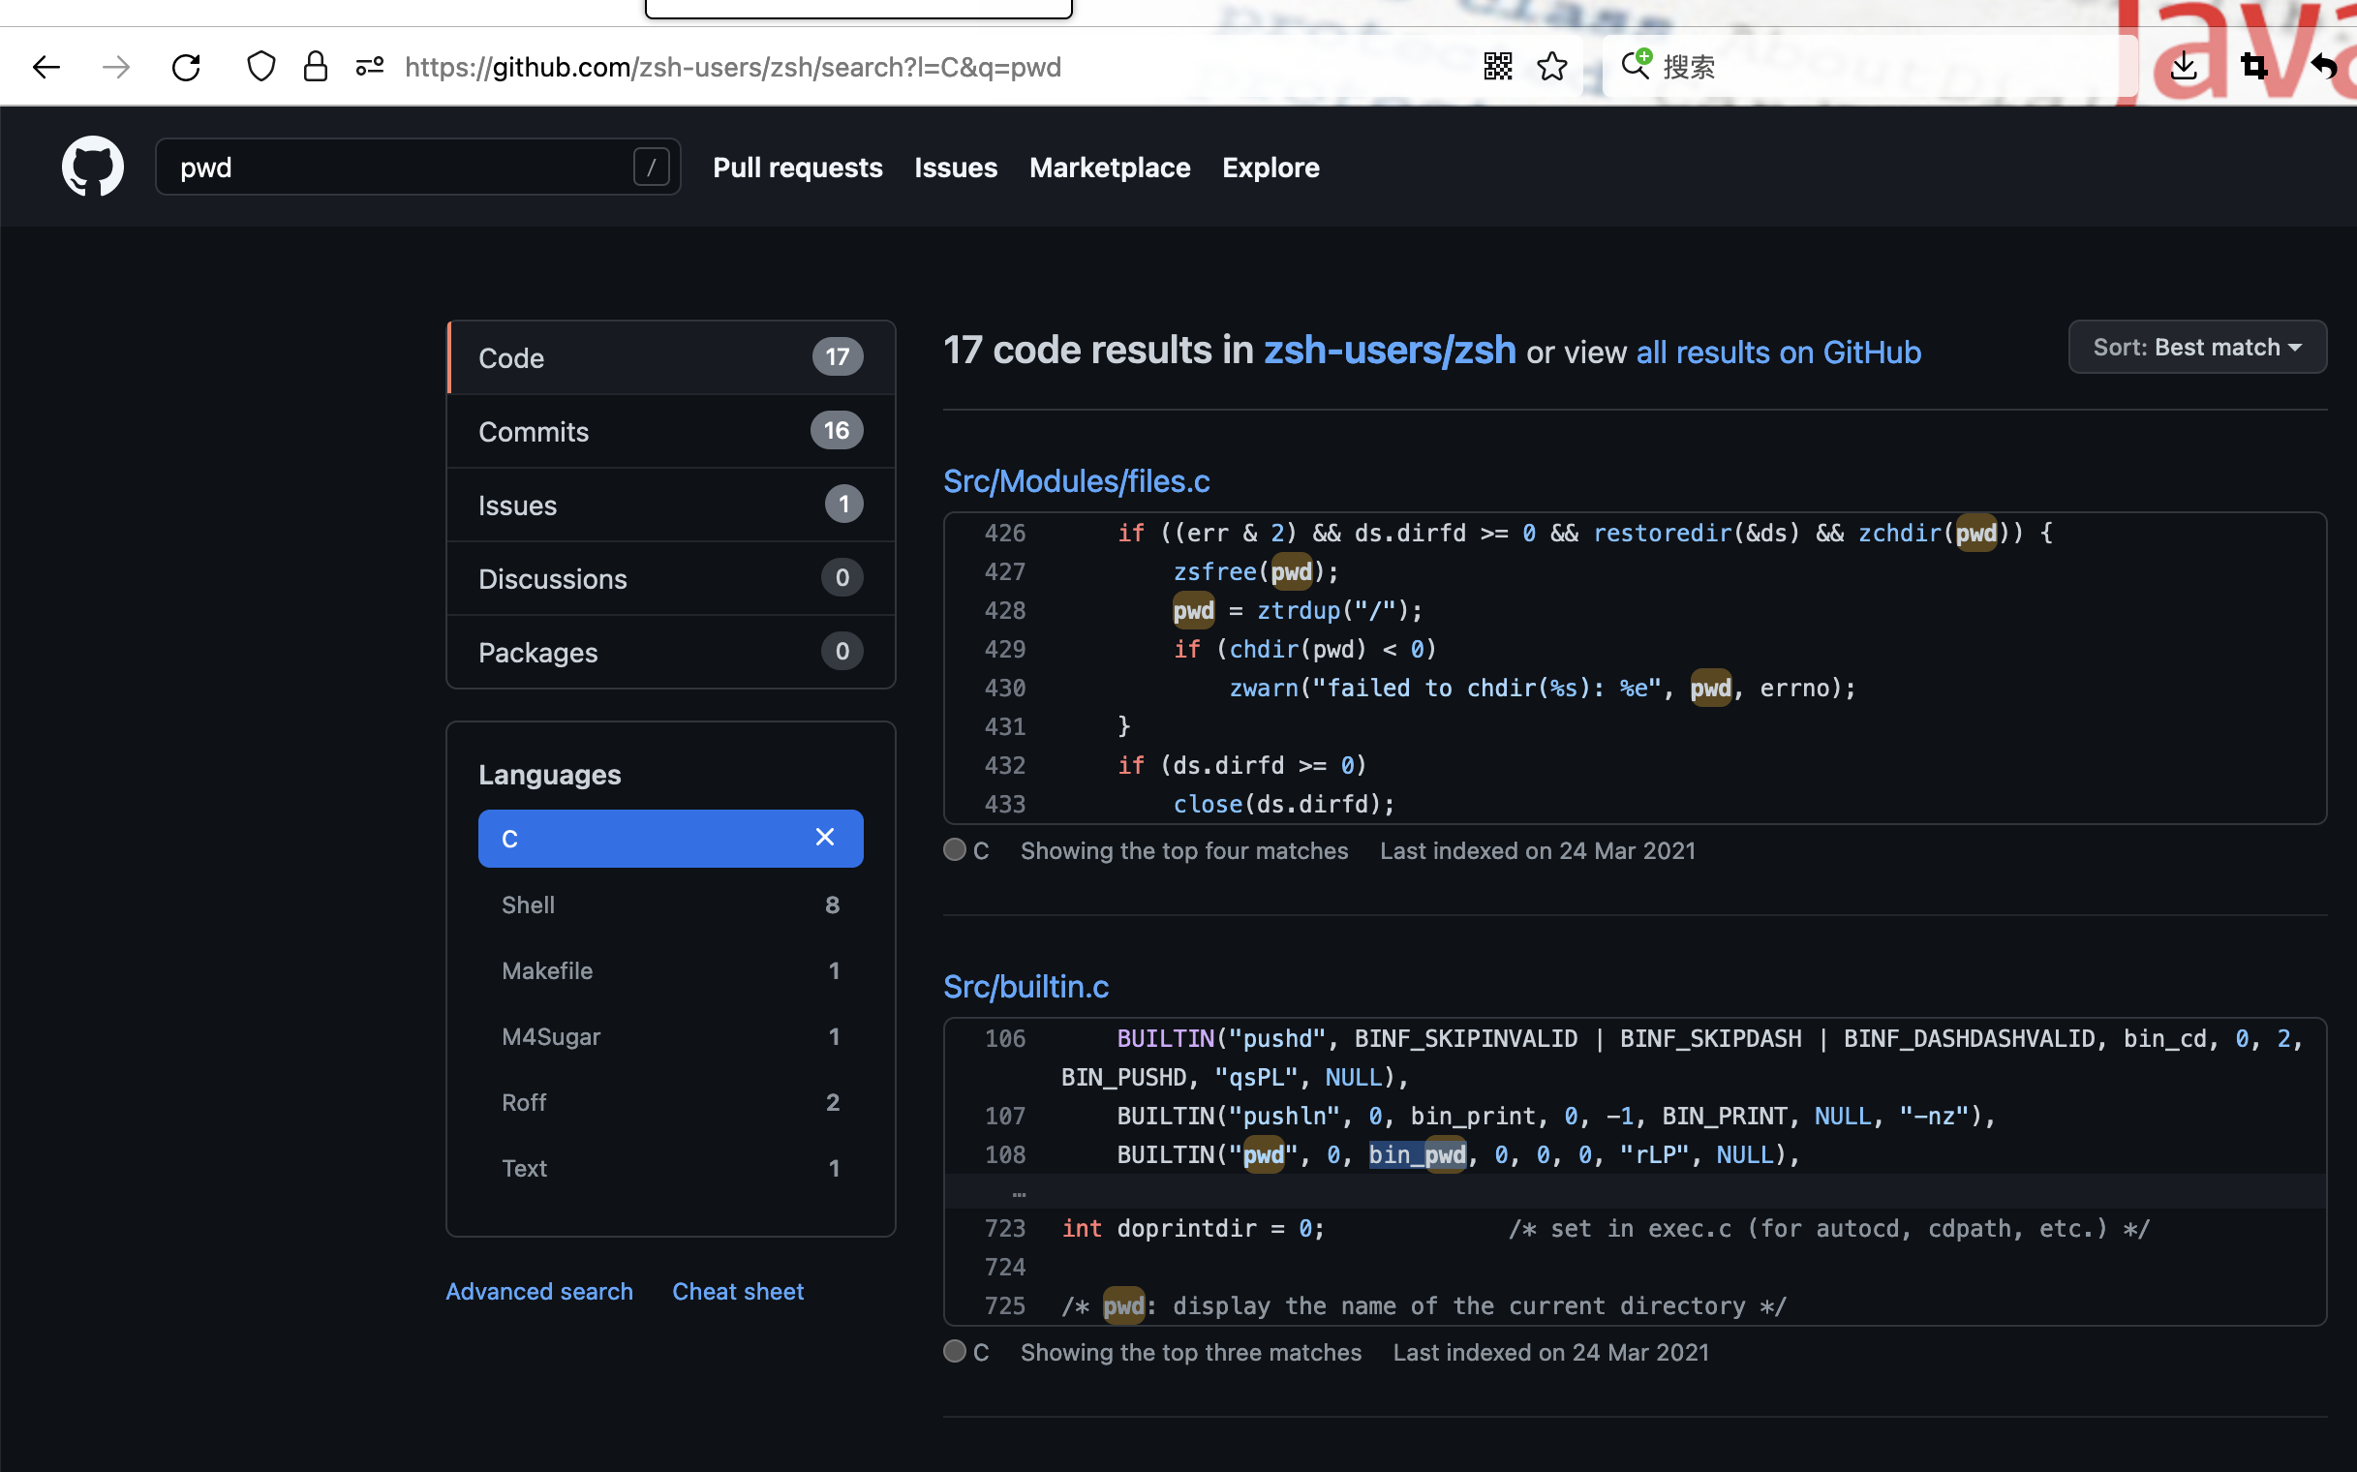Show Commits results
2357x1472 pixels.
(x=671, y=431)
